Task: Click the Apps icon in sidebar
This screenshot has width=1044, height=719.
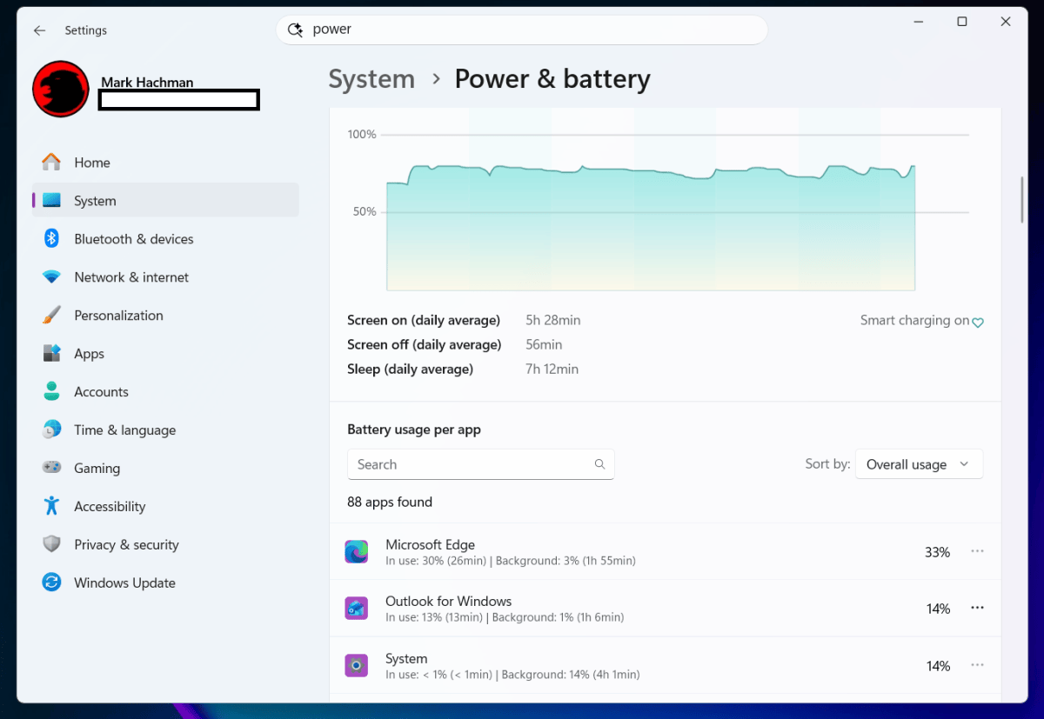Action: click(52, 354)
